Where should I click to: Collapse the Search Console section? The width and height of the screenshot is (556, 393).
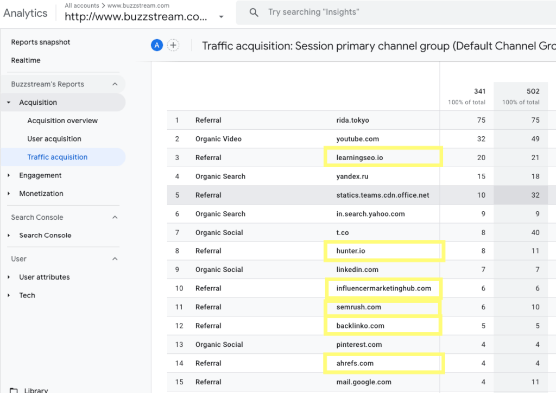114,217
